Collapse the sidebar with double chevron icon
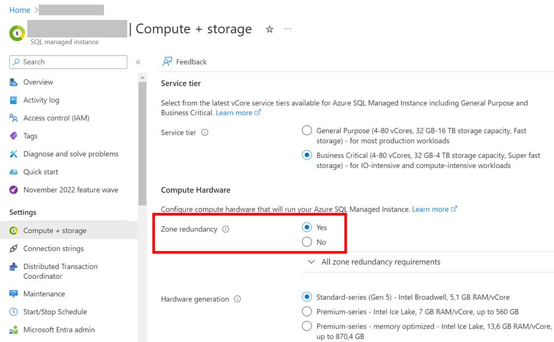The image size is (554, 342). point(138,62)
